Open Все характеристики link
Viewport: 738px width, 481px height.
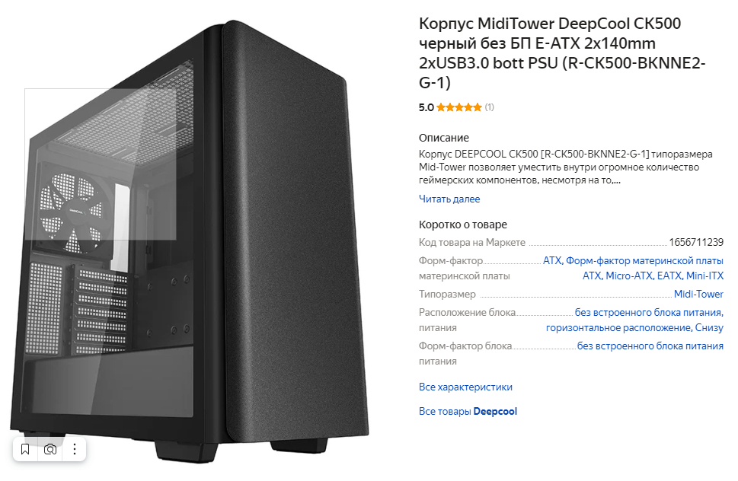coord(465,387)
